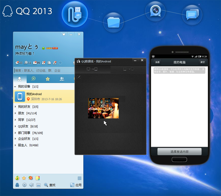The width and height of the screenshot is (221, 196).
Task: Expand the 部门同事 group
Action: coord(15,133)
